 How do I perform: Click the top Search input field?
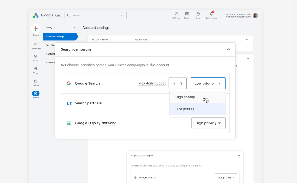pos(96,16)
